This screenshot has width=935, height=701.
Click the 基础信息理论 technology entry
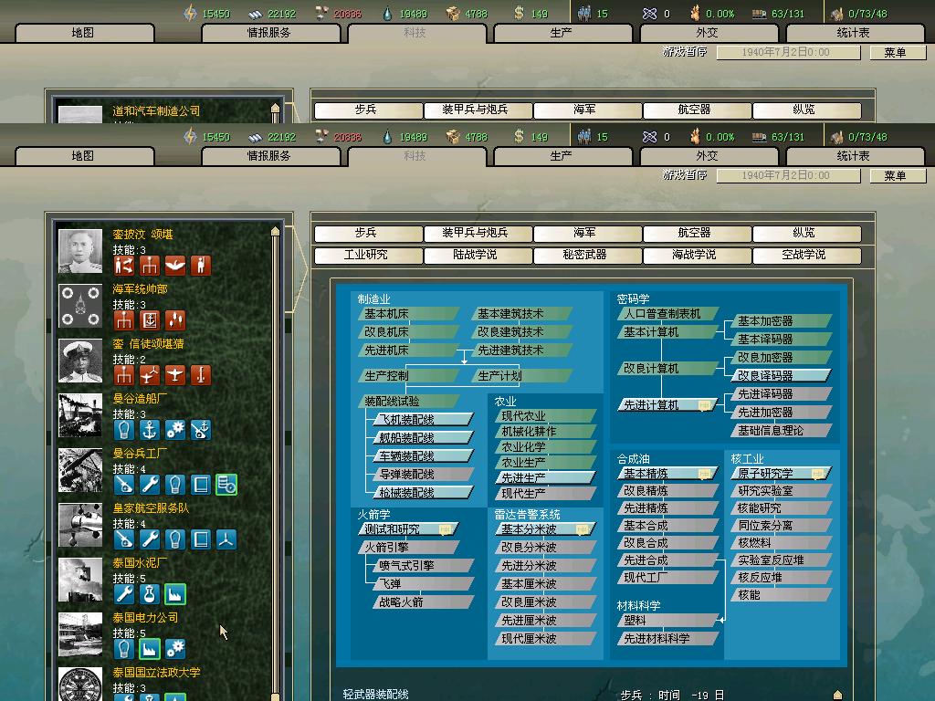click(x=781, y=431)
